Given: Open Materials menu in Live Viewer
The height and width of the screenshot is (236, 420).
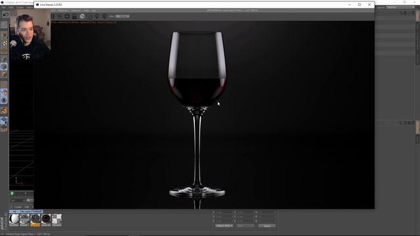Looking at the screenshot, I should [63, 10].
